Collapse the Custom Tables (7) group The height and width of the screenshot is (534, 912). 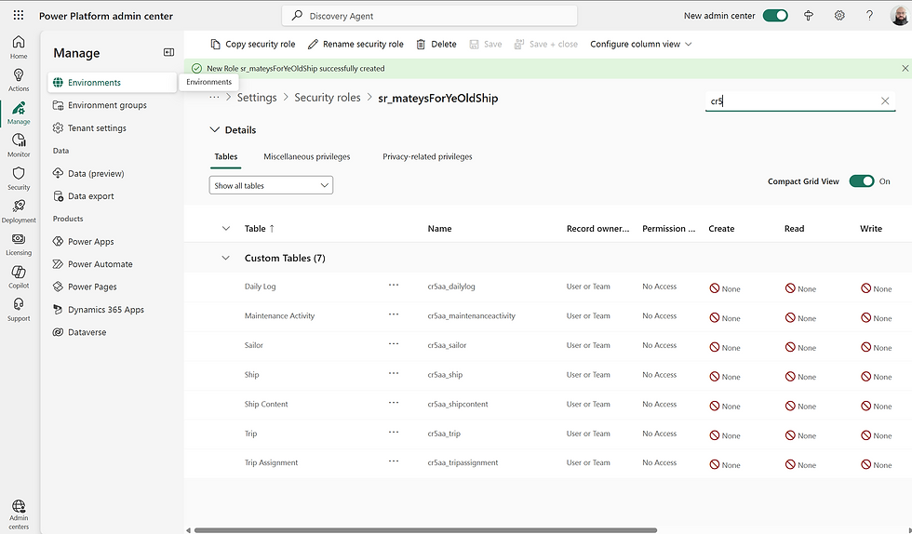(225, 258)
